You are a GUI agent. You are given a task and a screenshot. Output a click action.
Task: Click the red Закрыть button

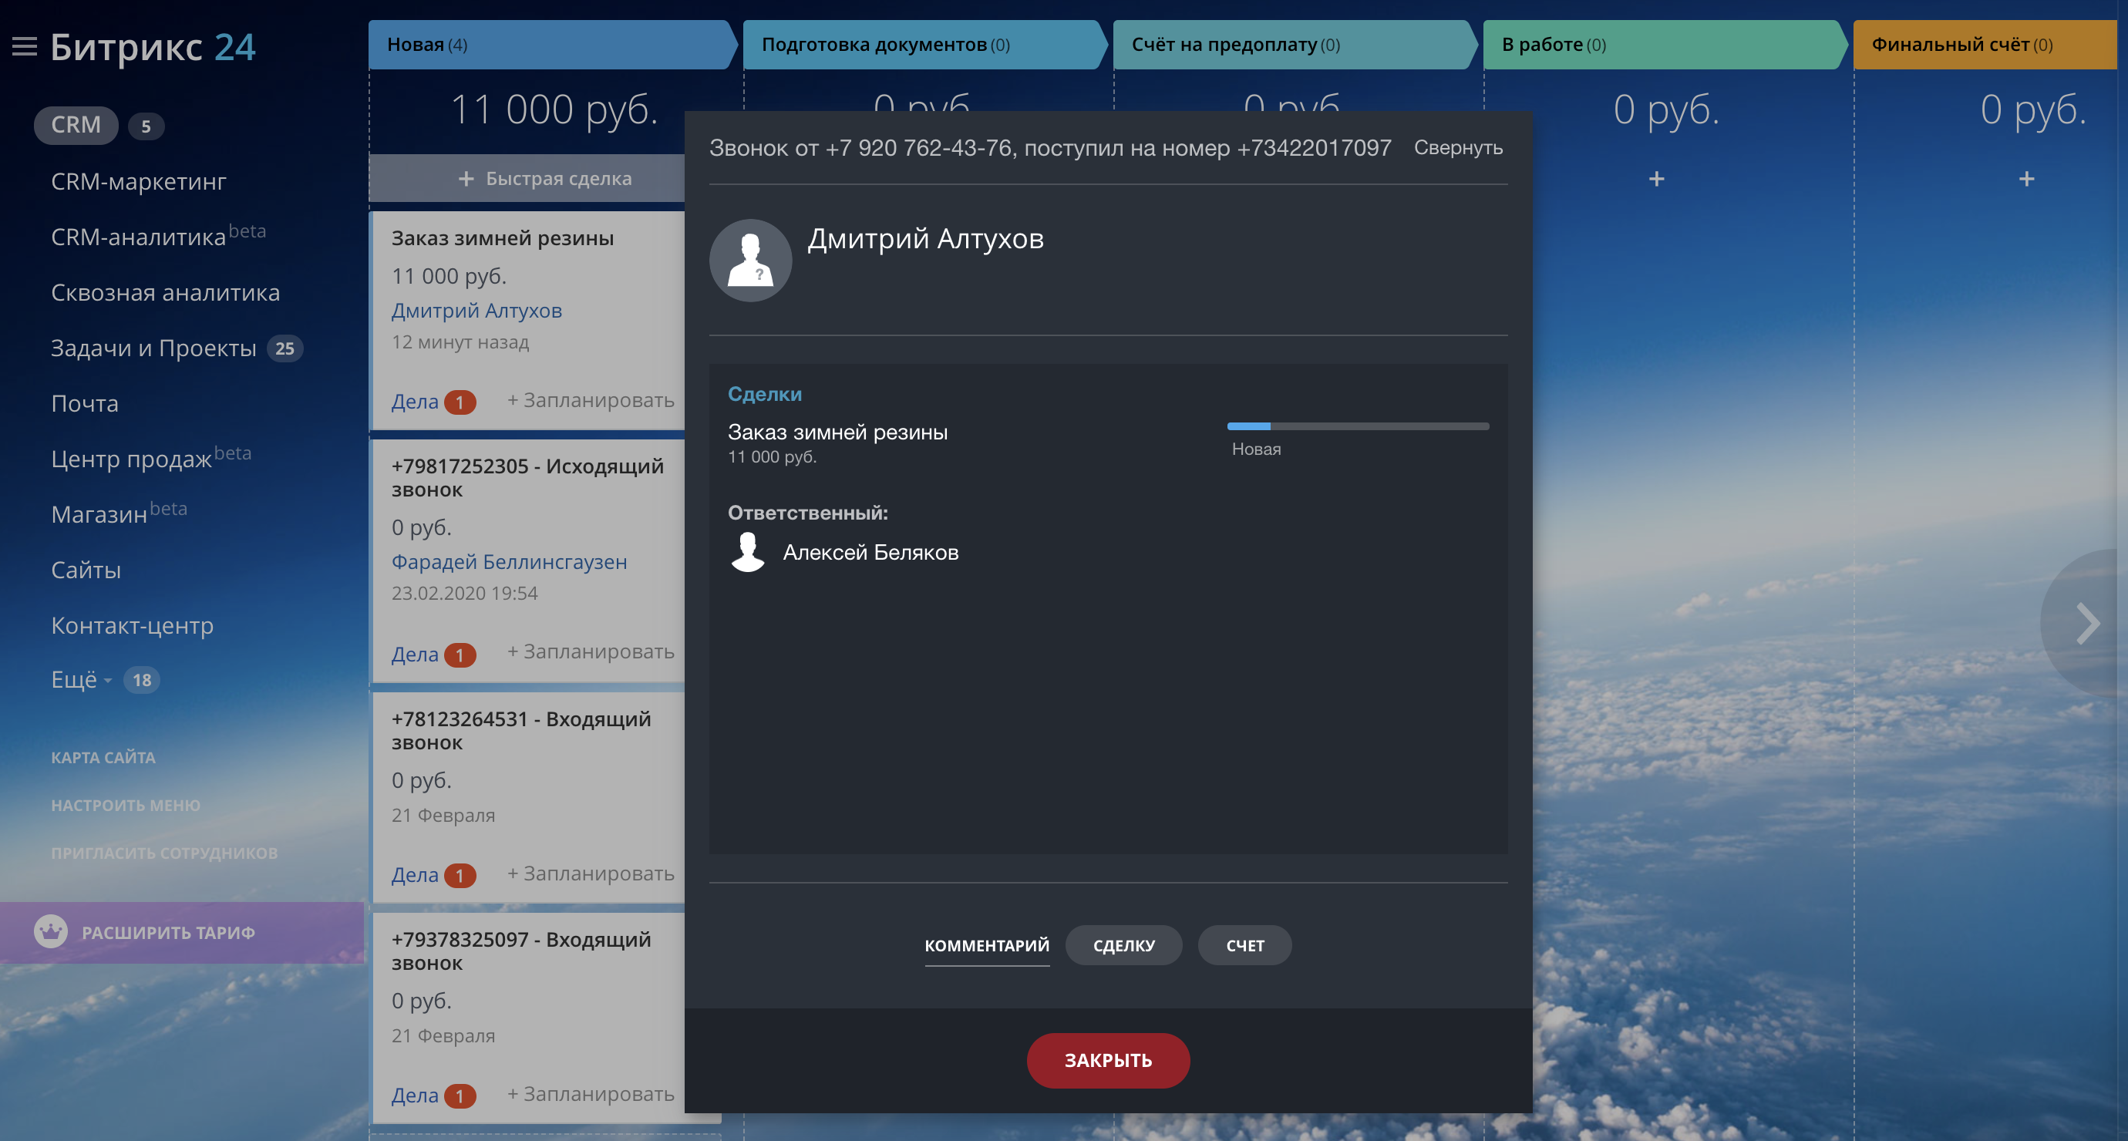point(1108,1060)
